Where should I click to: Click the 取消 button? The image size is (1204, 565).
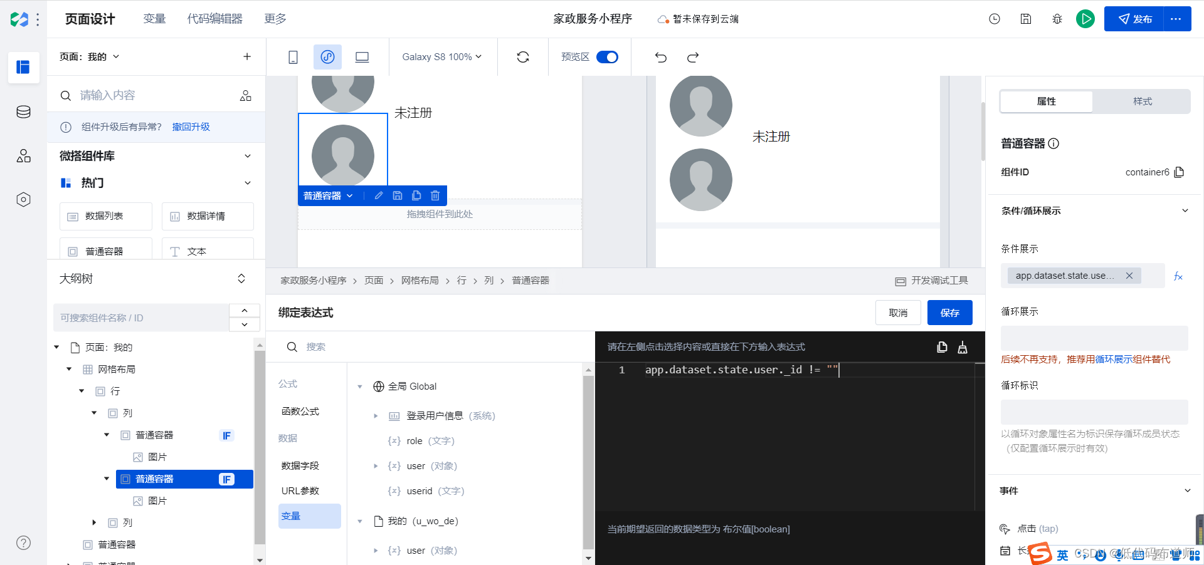coord(898,313)
